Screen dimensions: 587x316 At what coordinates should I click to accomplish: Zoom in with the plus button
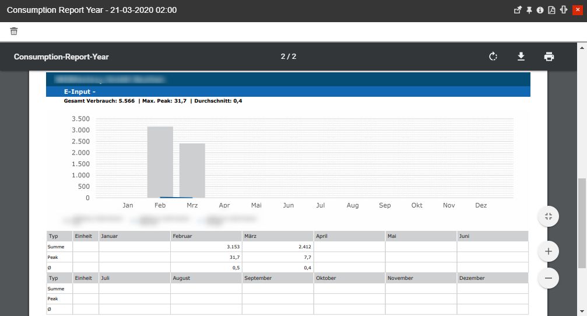click(x=548, y=252)
